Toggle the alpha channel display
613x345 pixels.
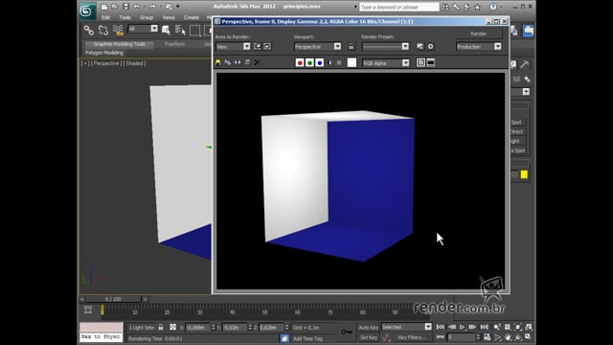pyautogui.click(x=329, y=62)
